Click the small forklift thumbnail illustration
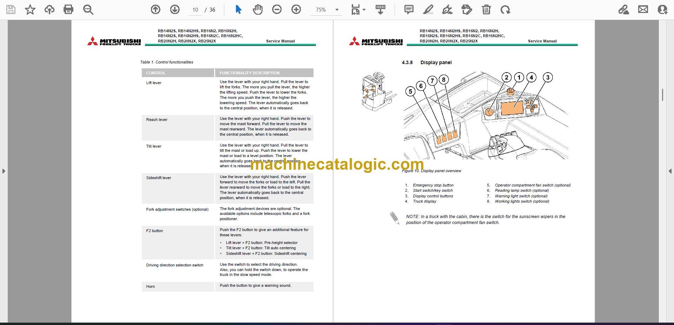 click(x=378, y=92)
